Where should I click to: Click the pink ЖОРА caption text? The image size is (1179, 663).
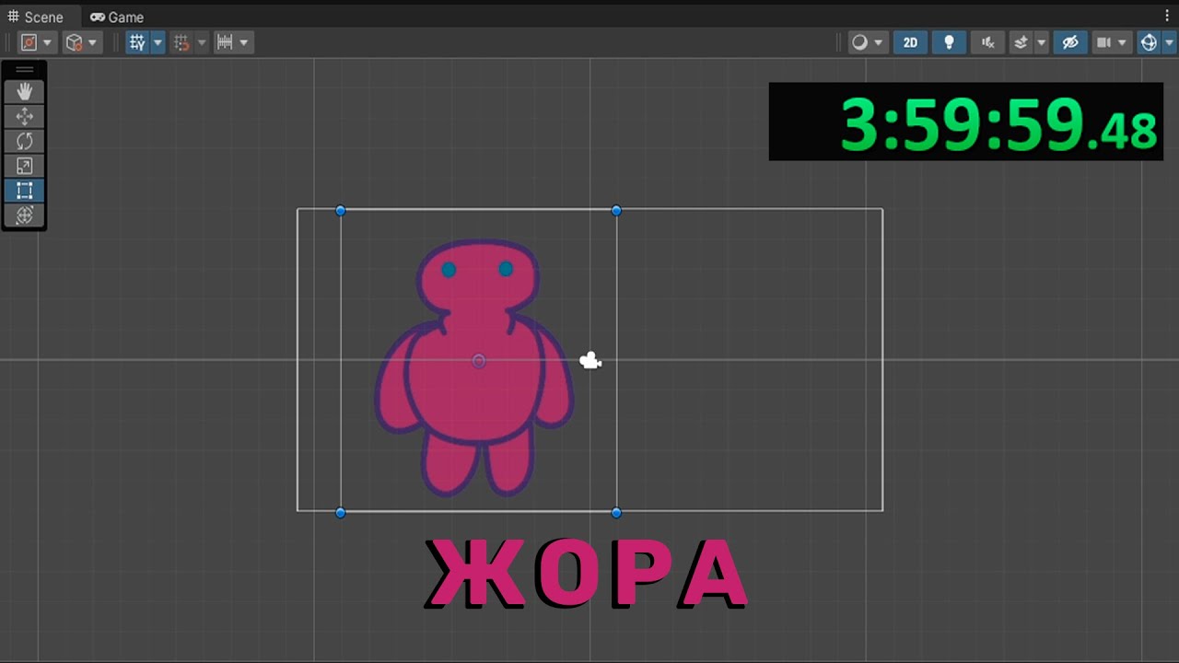587,575
